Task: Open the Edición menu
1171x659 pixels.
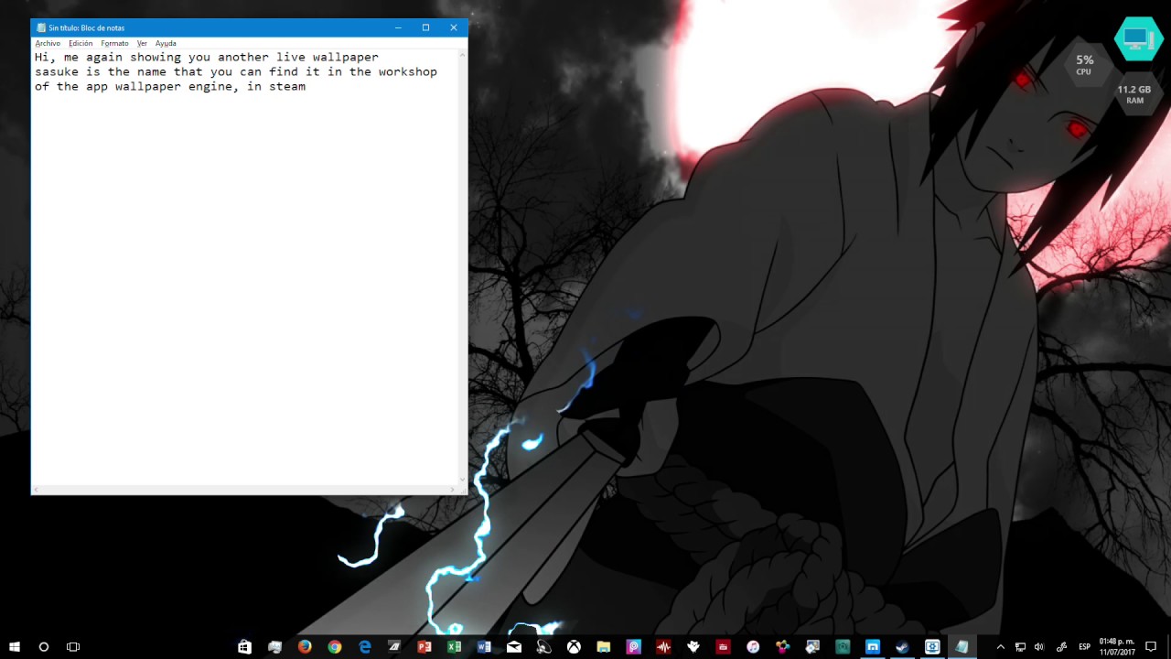Action: pos(81,43)
